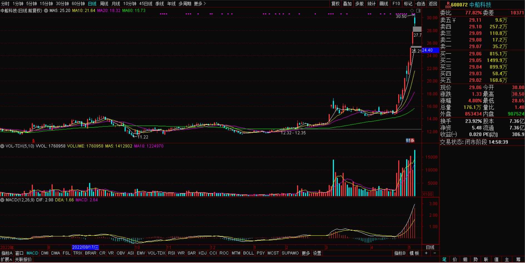
Task: Click the red S marker on chart
Action: [33, 141]
